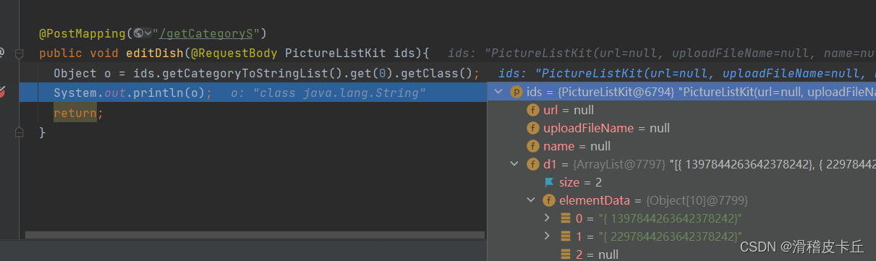Image resolution: width=876 pixels, height=261 pixels.
Task: Click the "{Object[10]@7799}" type text
Action: [x=698, y=200]
